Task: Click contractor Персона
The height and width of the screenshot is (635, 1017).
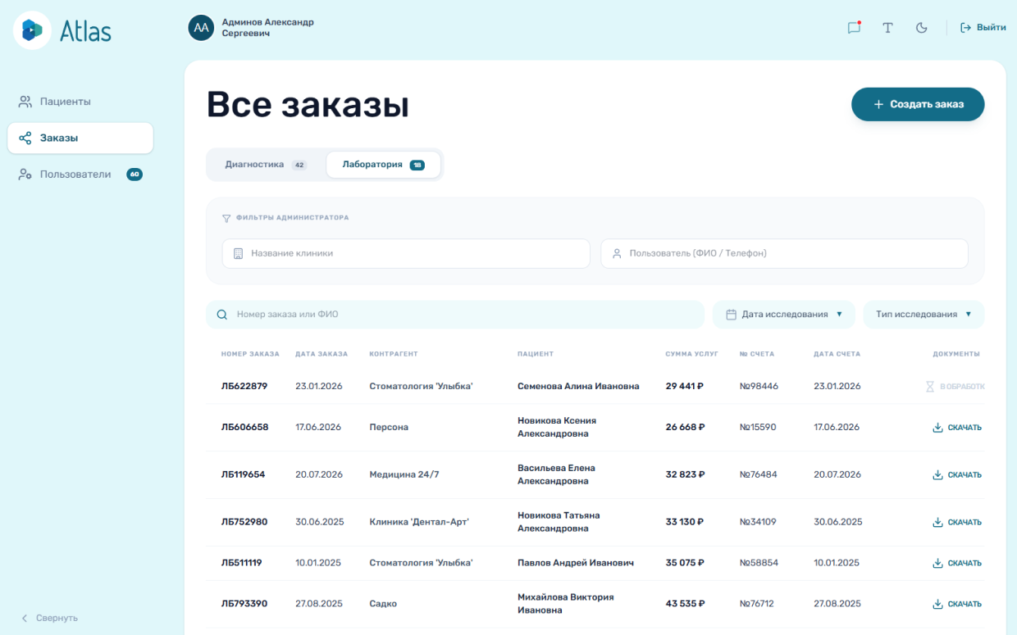Action: (389, 427)
